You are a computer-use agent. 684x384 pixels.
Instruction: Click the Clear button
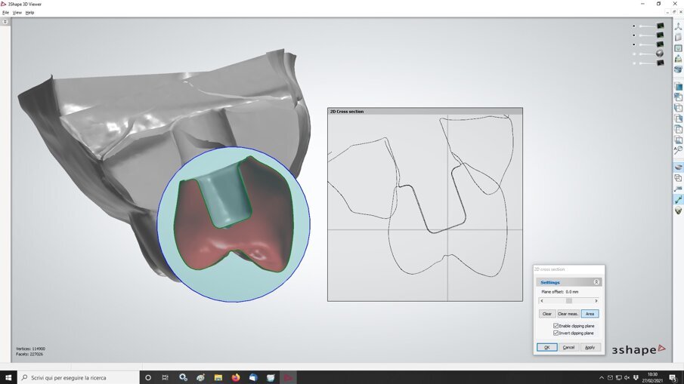pyautogui.click(x=547, y=314)
